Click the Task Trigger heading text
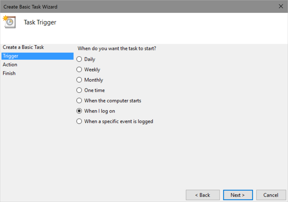Image resolution: width=288 pixels, height=202 pixels. (40, 23)
